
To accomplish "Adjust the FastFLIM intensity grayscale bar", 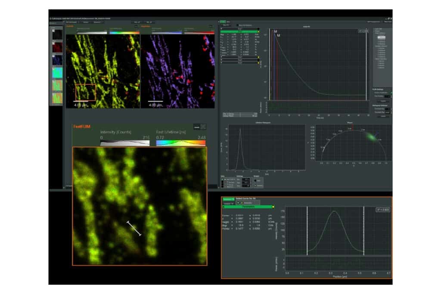I will click(125, 143).
